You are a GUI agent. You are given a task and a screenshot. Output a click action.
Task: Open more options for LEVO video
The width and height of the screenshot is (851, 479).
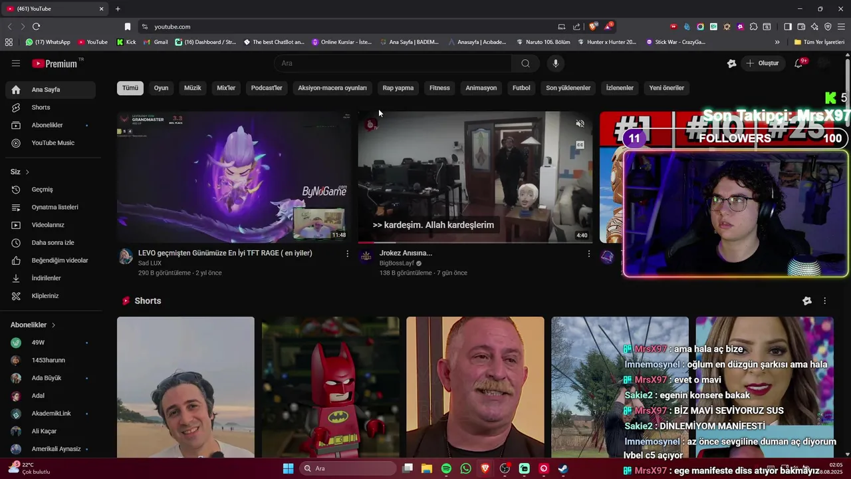click(x=347, y=253)
